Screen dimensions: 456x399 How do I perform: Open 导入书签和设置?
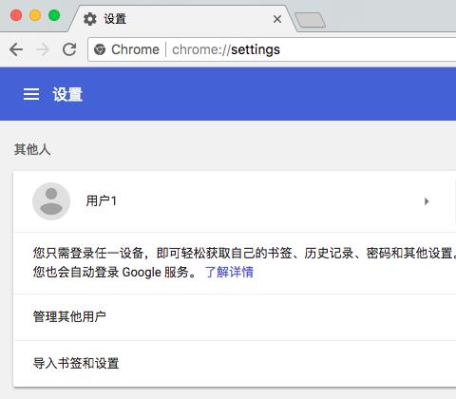(x=235, y=364)
